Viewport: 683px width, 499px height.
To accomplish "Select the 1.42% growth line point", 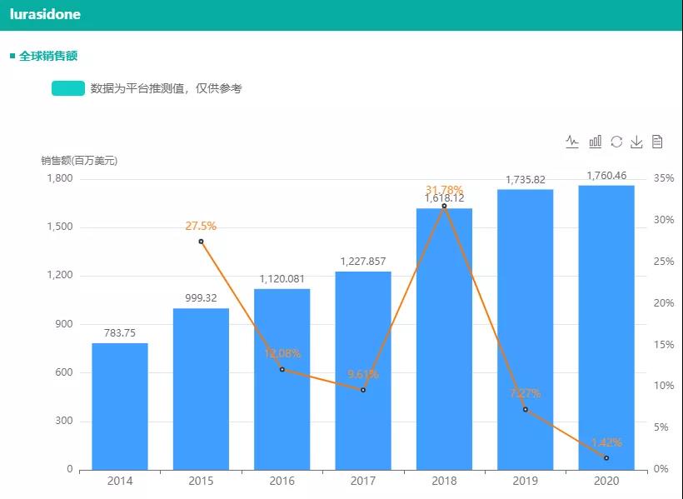I will click(606, 458).
